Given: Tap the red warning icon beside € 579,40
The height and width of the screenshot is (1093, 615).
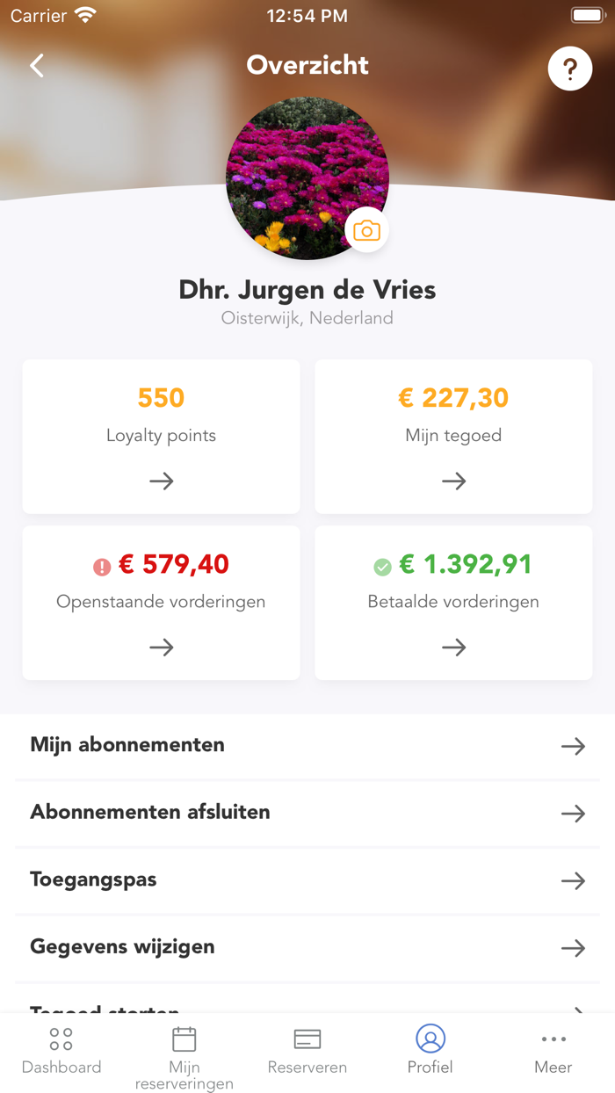Looking at the screenshot, I should pos(101,566).
